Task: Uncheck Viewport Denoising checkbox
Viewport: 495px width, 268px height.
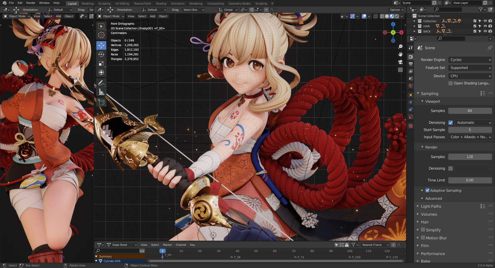Action: coord(450,123)
